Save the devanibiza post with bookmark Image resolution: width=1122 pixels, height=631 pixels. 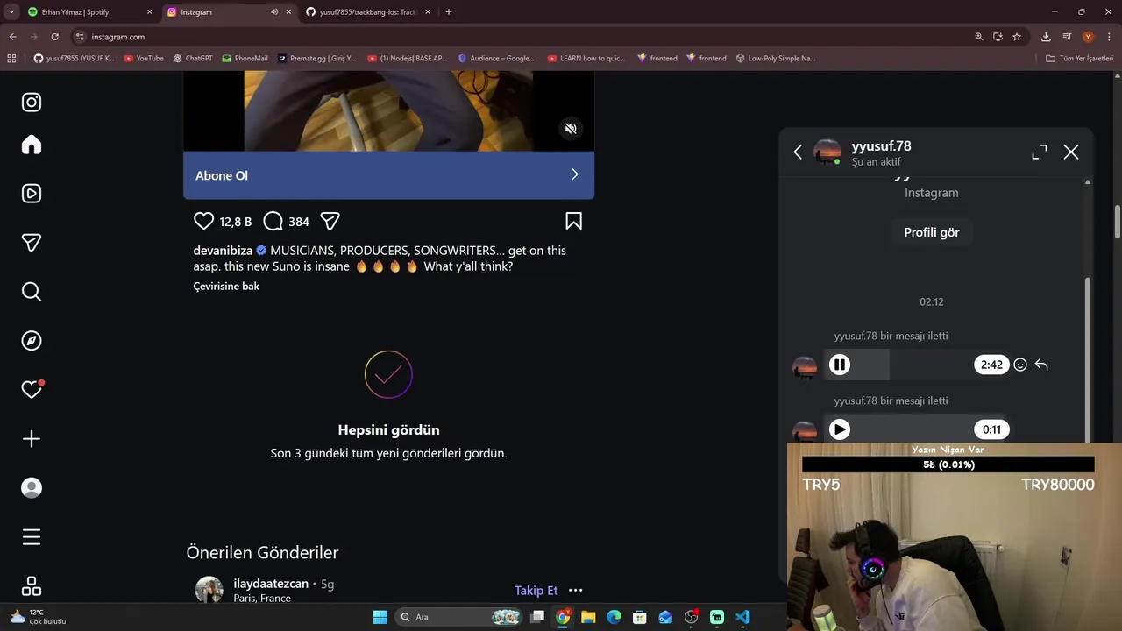point(573,221)
